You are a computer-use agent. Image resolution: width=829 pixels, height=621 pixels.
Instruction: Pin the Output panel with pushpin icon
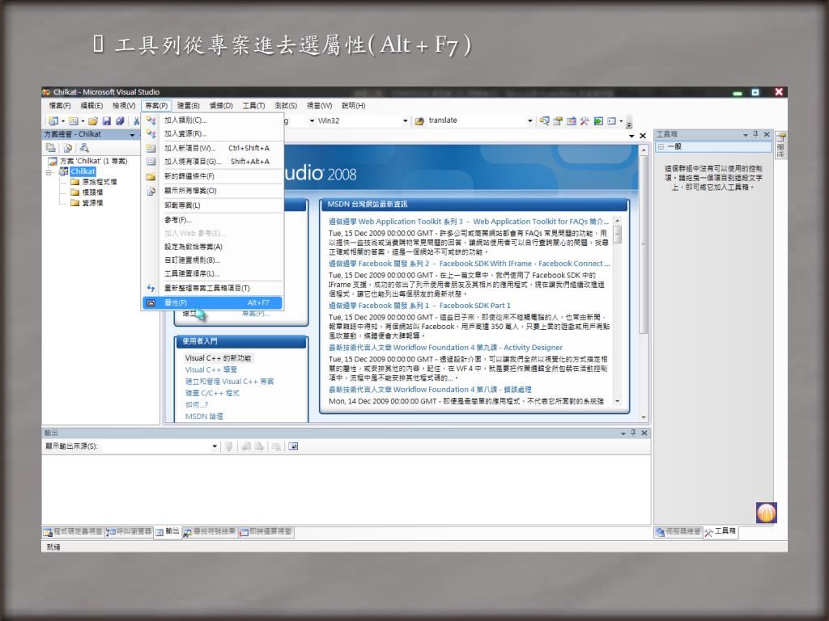tap(633, 433)
